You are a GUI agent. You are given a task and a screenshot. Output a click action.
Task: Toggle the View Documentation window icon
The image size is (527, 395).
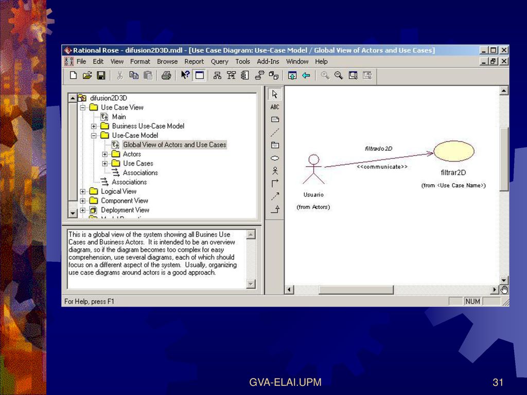coord(199,76)
